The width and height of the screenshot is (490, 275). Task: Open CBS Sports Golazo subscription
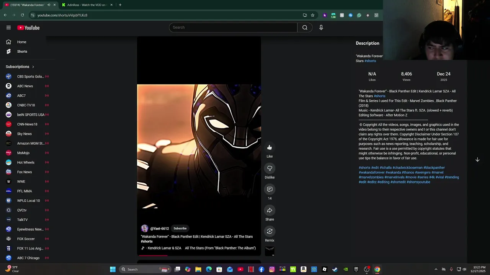tap(27, 76)
